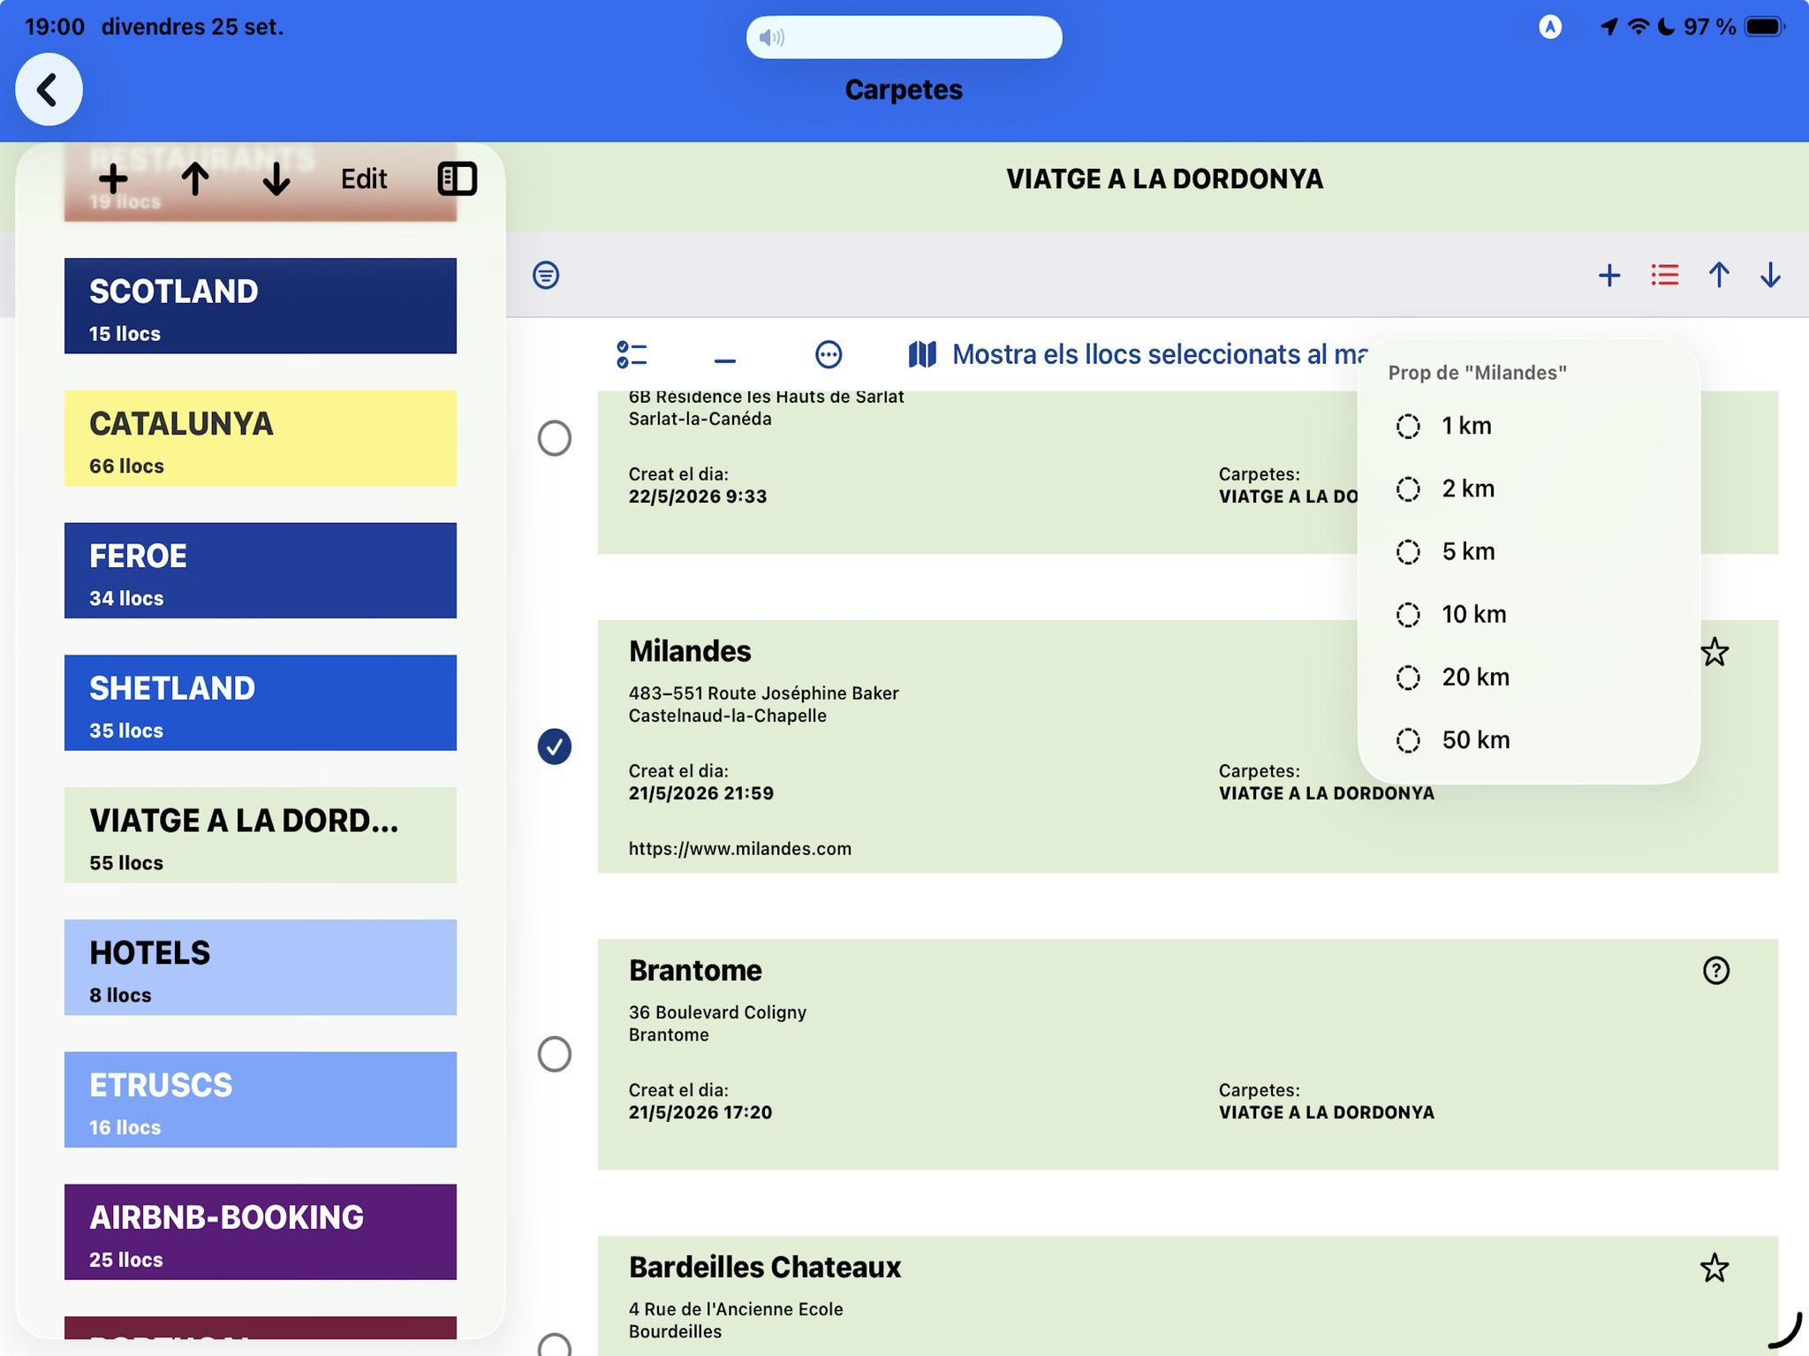Viewport: 1809px width, 1356px height.
Task: Open the HOTELS folder
Action: tap(261, 967)
